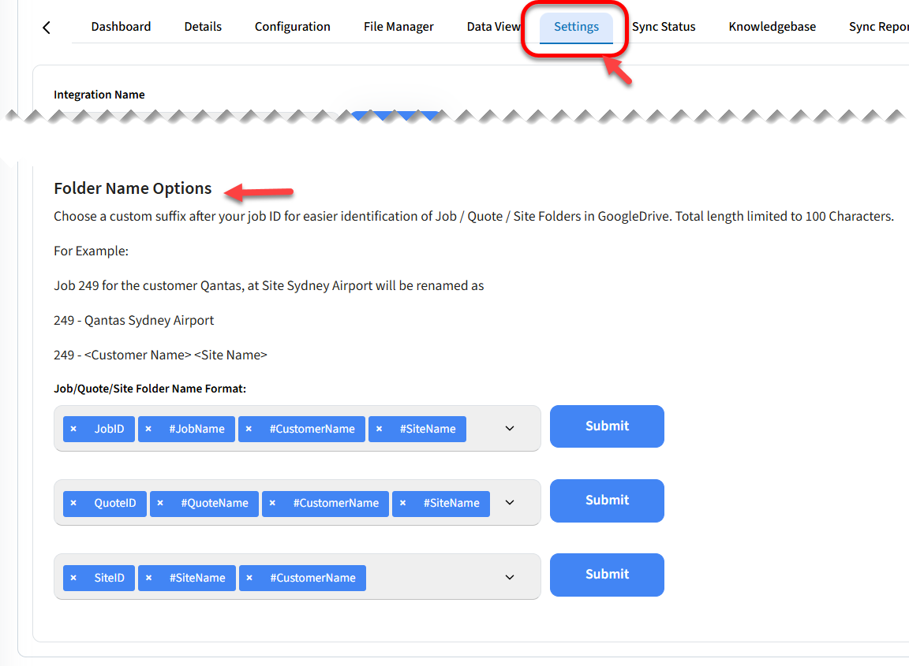
Task: Remove SiteID tag from site format
Action: [73, 578]
